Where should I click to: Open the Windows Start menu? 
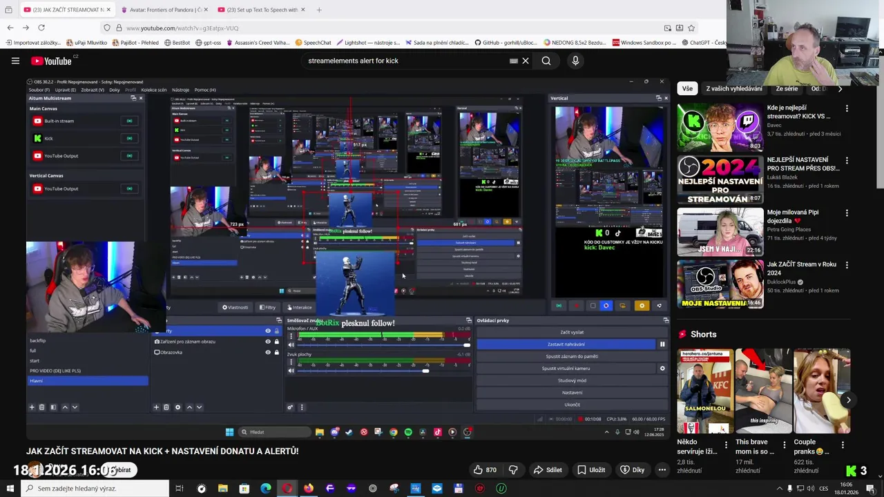pyautogui.click(x=9, y=489)
